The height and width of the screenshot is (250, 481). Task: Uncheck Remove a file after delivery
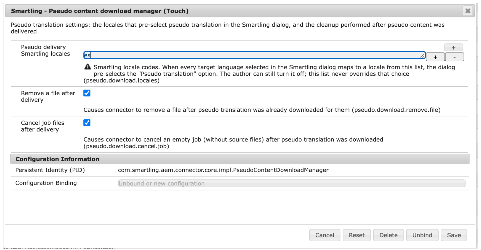coord(87,93)
